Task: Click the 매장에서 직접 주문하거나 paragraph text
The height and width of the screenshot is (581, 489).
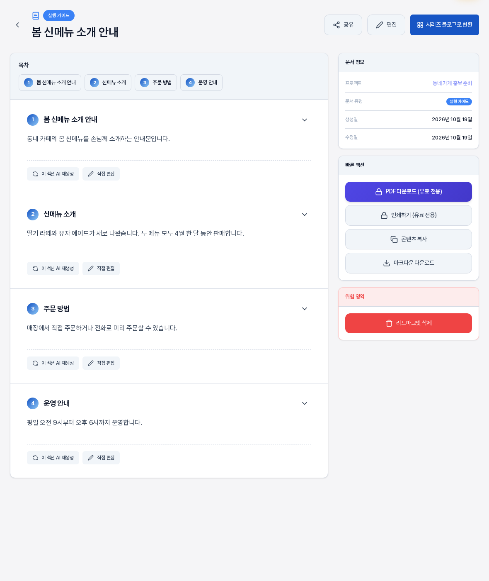Action: [102, 328]
